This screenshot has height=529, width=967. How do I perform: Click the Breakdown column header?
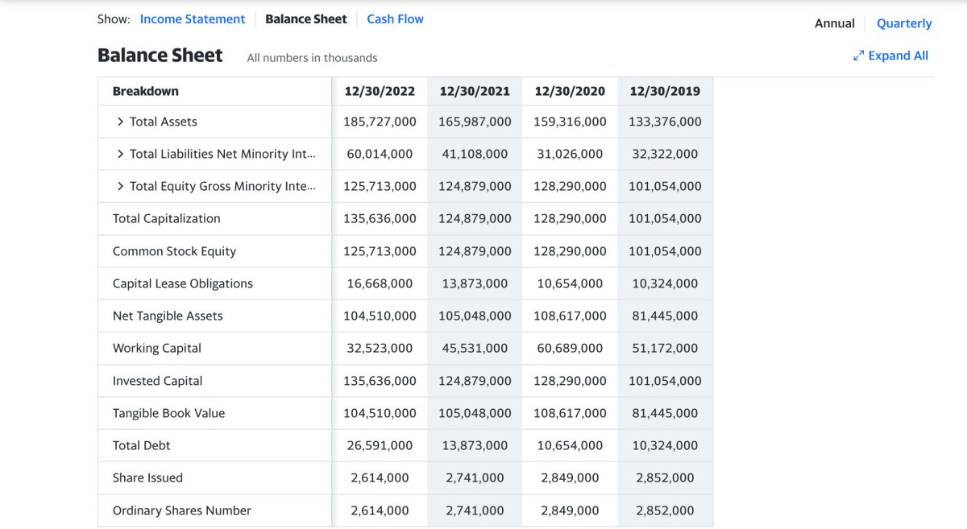tap(146, 91)
